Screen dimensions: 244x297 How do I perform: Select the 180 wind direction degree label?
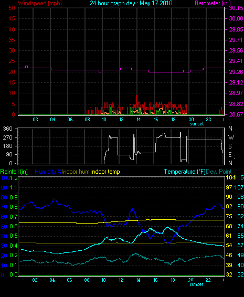pos(7,146)
